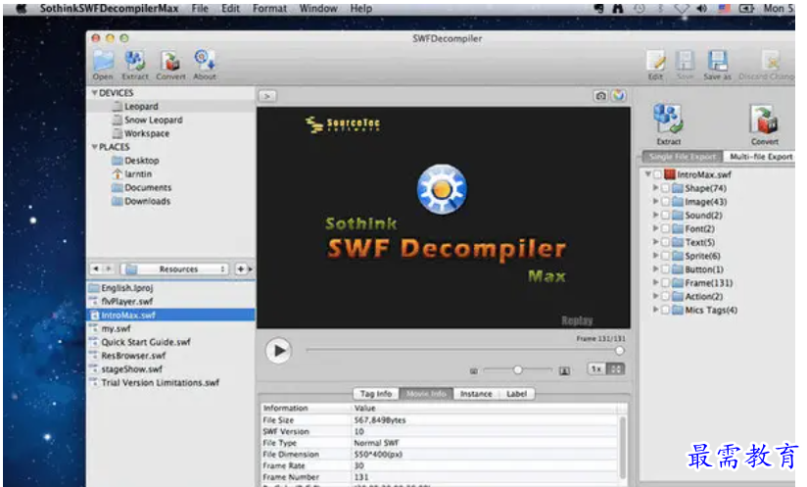Open the Format menu

click(269, 9)
